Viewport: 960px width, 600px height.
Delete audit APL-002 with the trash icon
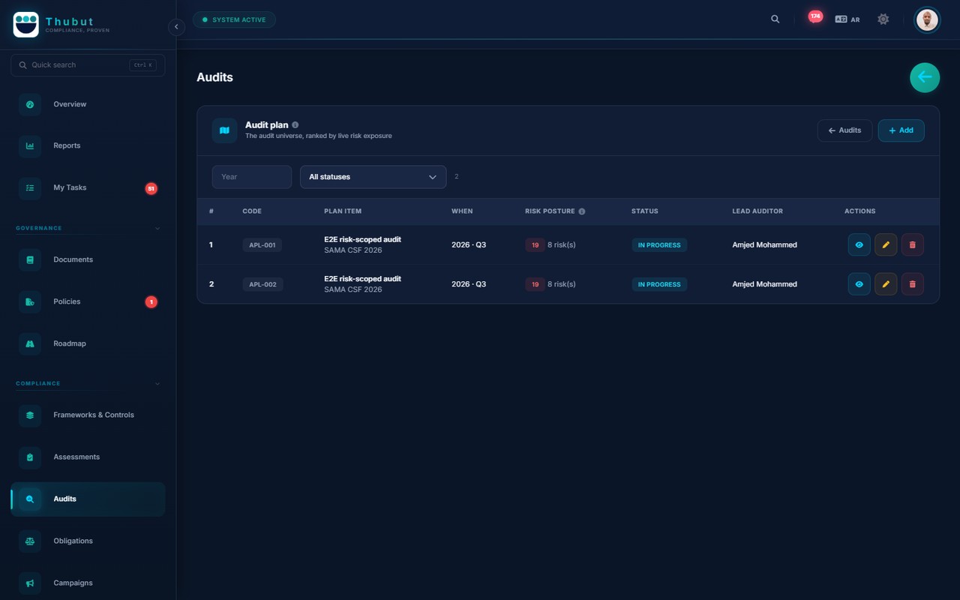tap(913, 284)
